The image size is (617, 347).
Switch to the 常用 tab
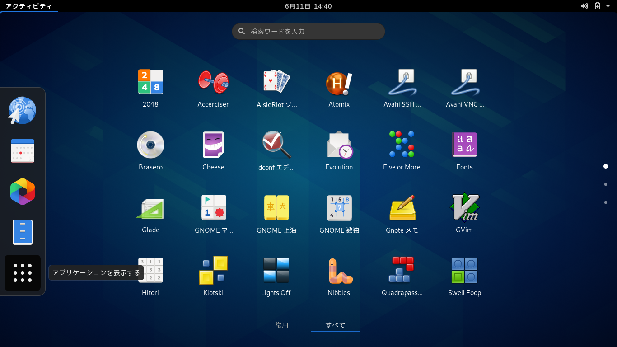point(282,325)
